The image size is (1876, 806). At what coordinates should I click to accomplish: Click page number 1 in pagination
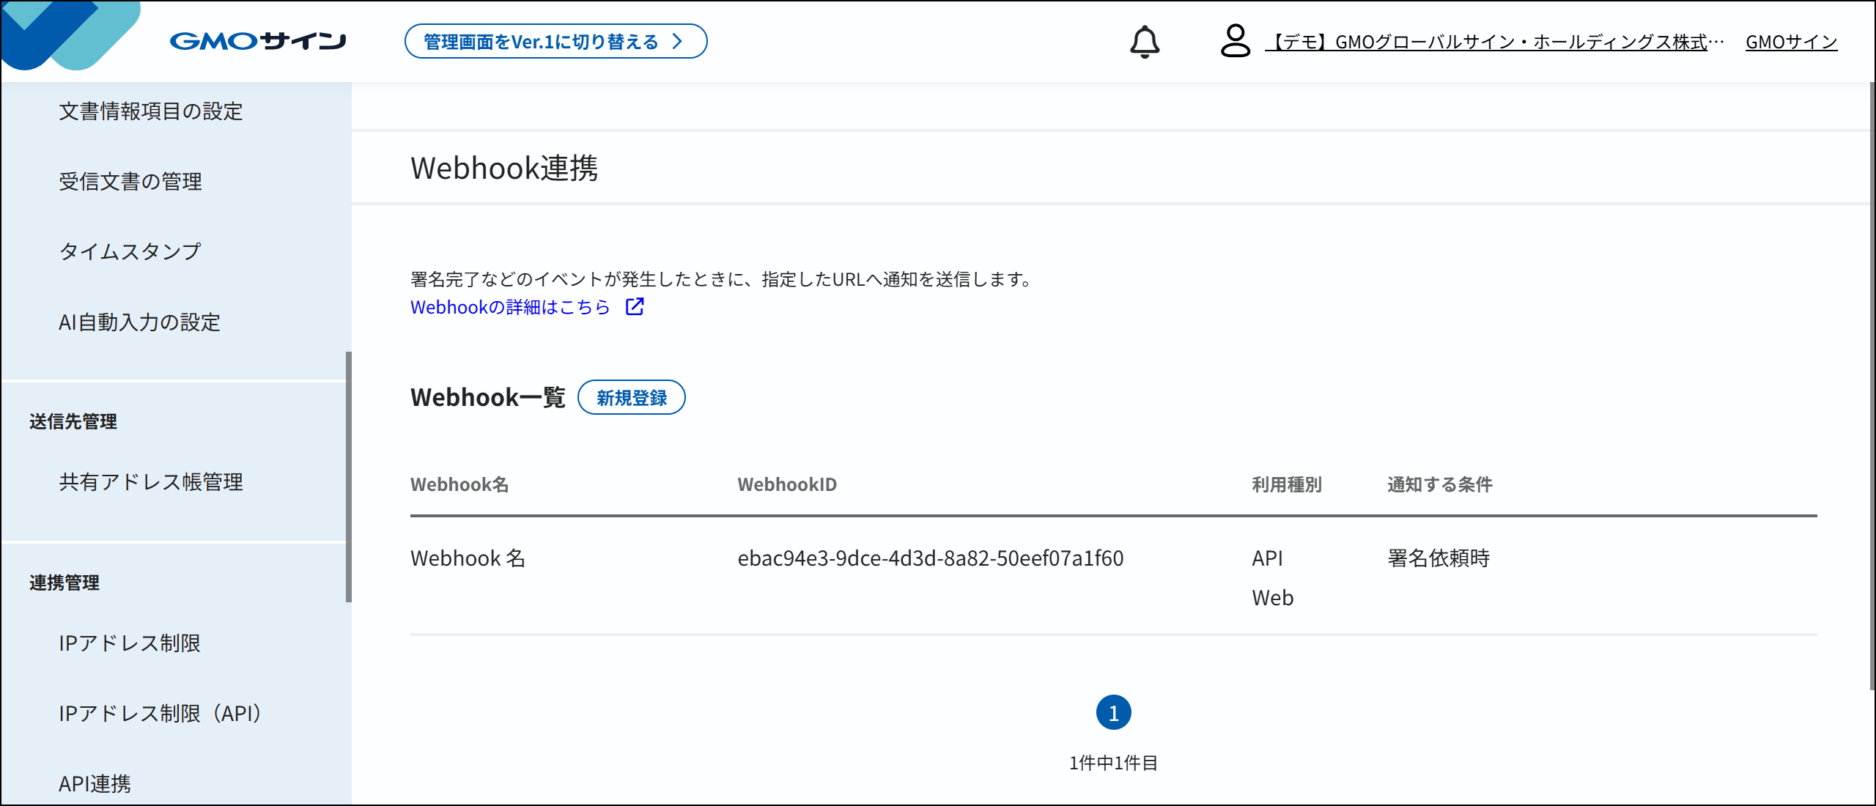pos(1113,712)
